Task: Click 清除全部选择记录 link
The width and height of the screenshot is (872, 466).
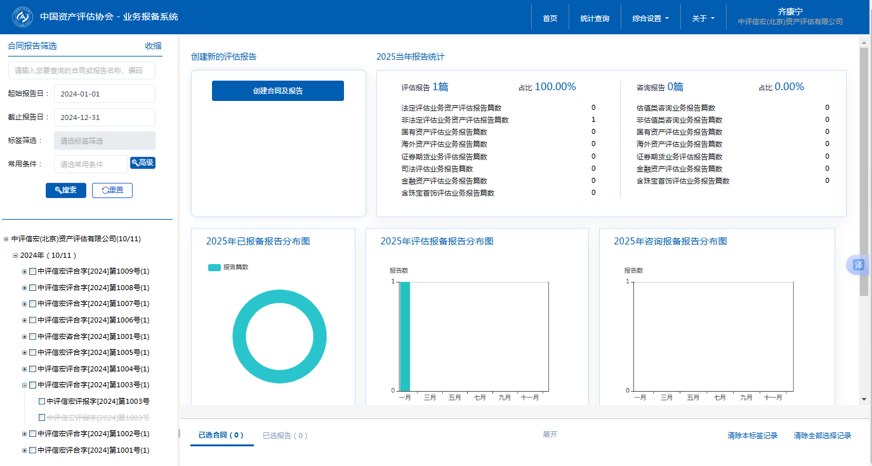Action: 822,436
